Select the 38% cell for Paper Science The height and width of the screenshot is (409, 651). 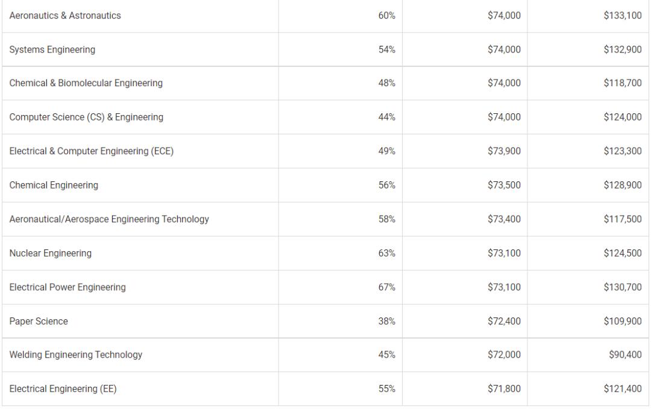[x=386, y=322]
